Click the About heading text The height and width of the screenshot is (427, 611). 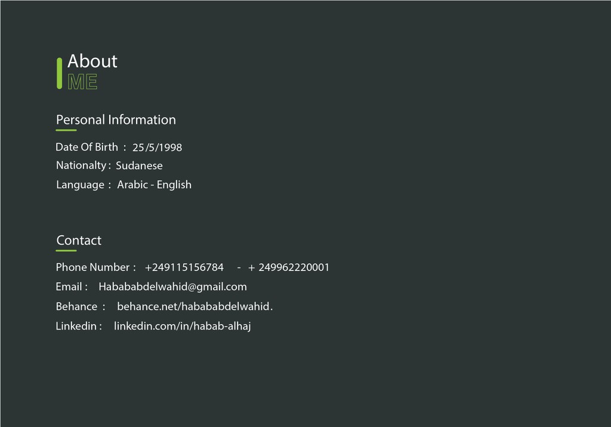point(92,61)
